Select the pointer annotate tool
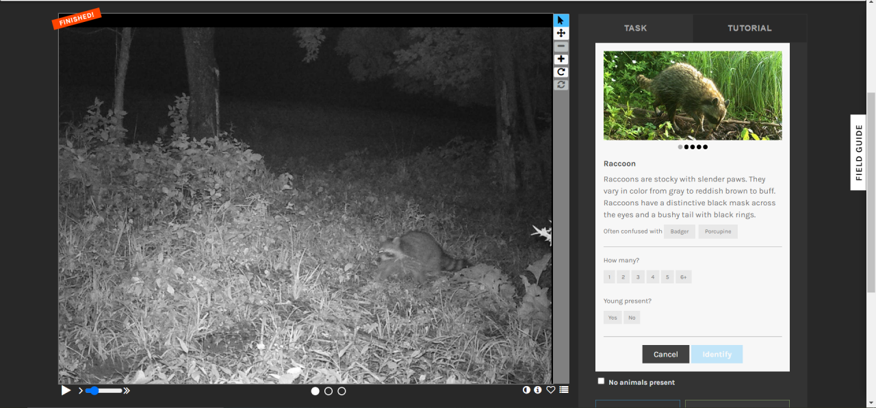The image size is (876, 408). 561,21
